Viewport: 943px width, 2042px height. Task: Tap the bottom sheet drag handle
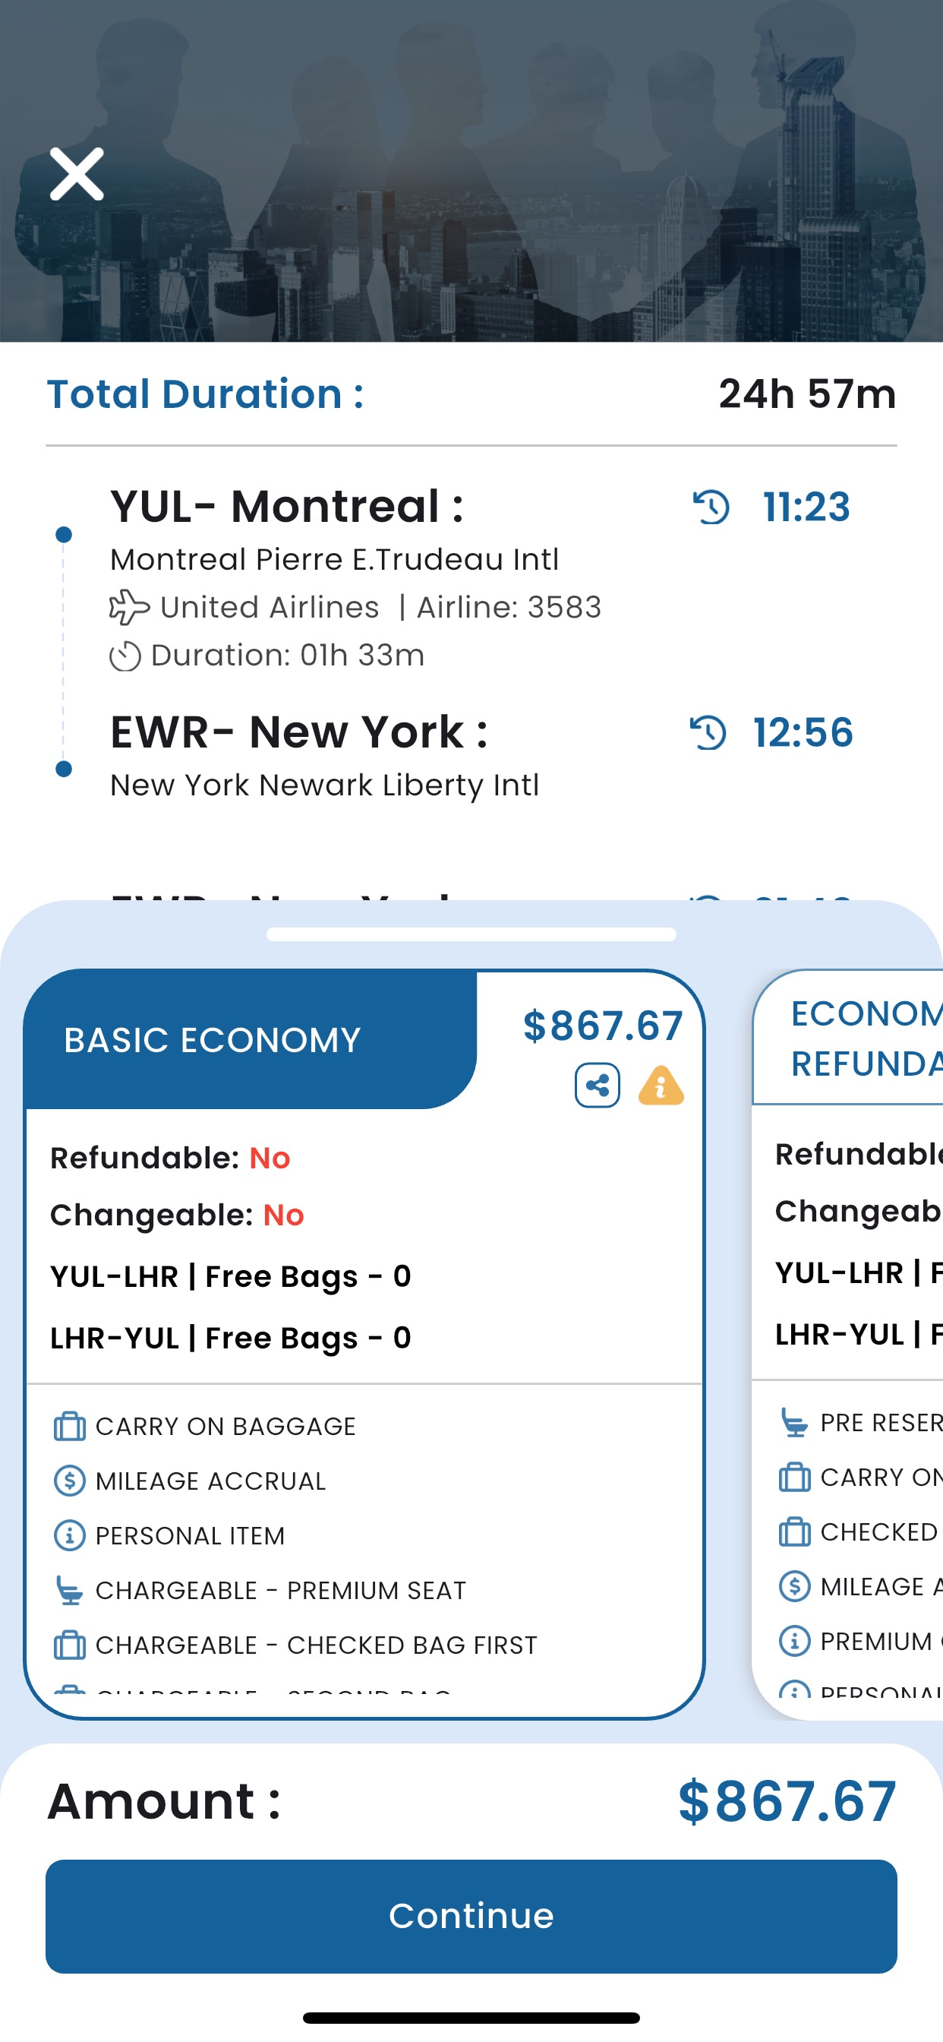click(471, 934)
